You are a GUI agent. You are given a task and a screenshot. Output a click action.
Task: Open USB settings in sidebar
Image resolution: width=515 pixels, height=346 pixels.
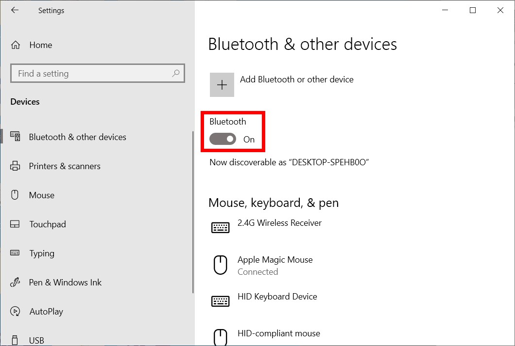click(36, 340)
